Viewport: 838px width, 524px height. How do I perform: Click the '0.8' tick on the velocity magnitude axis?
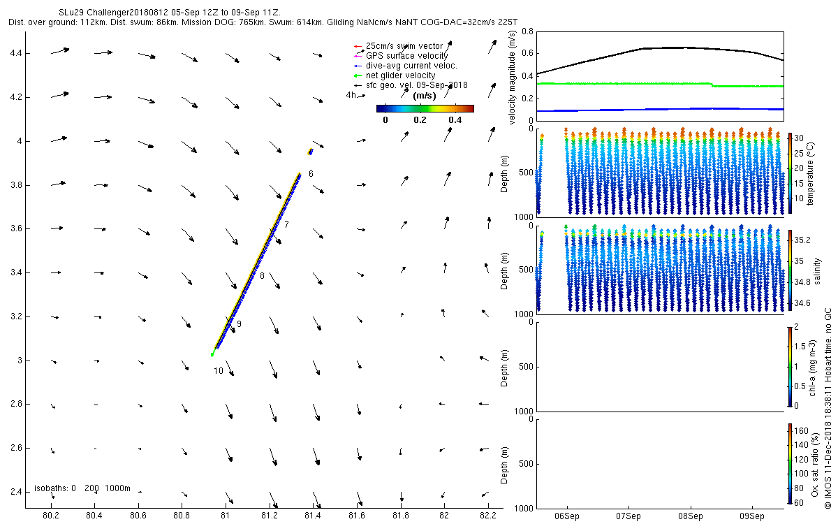(x=527, y=31)
